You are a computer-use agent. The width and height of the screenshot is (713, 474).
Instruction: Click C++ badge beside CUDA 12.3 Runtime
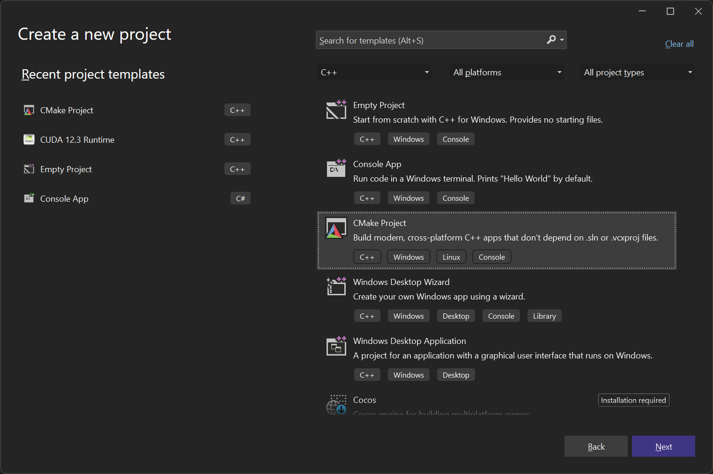pyautogui.click(x=237, y=139)
